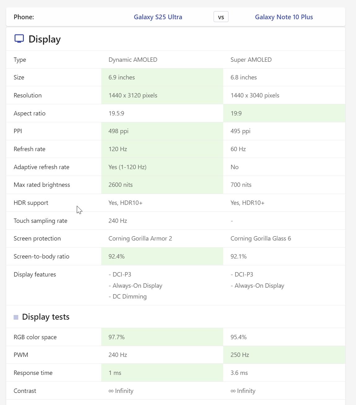Click the 6.8 inches size cell
This screenshot has height=405, width=356.
point(284,77)
